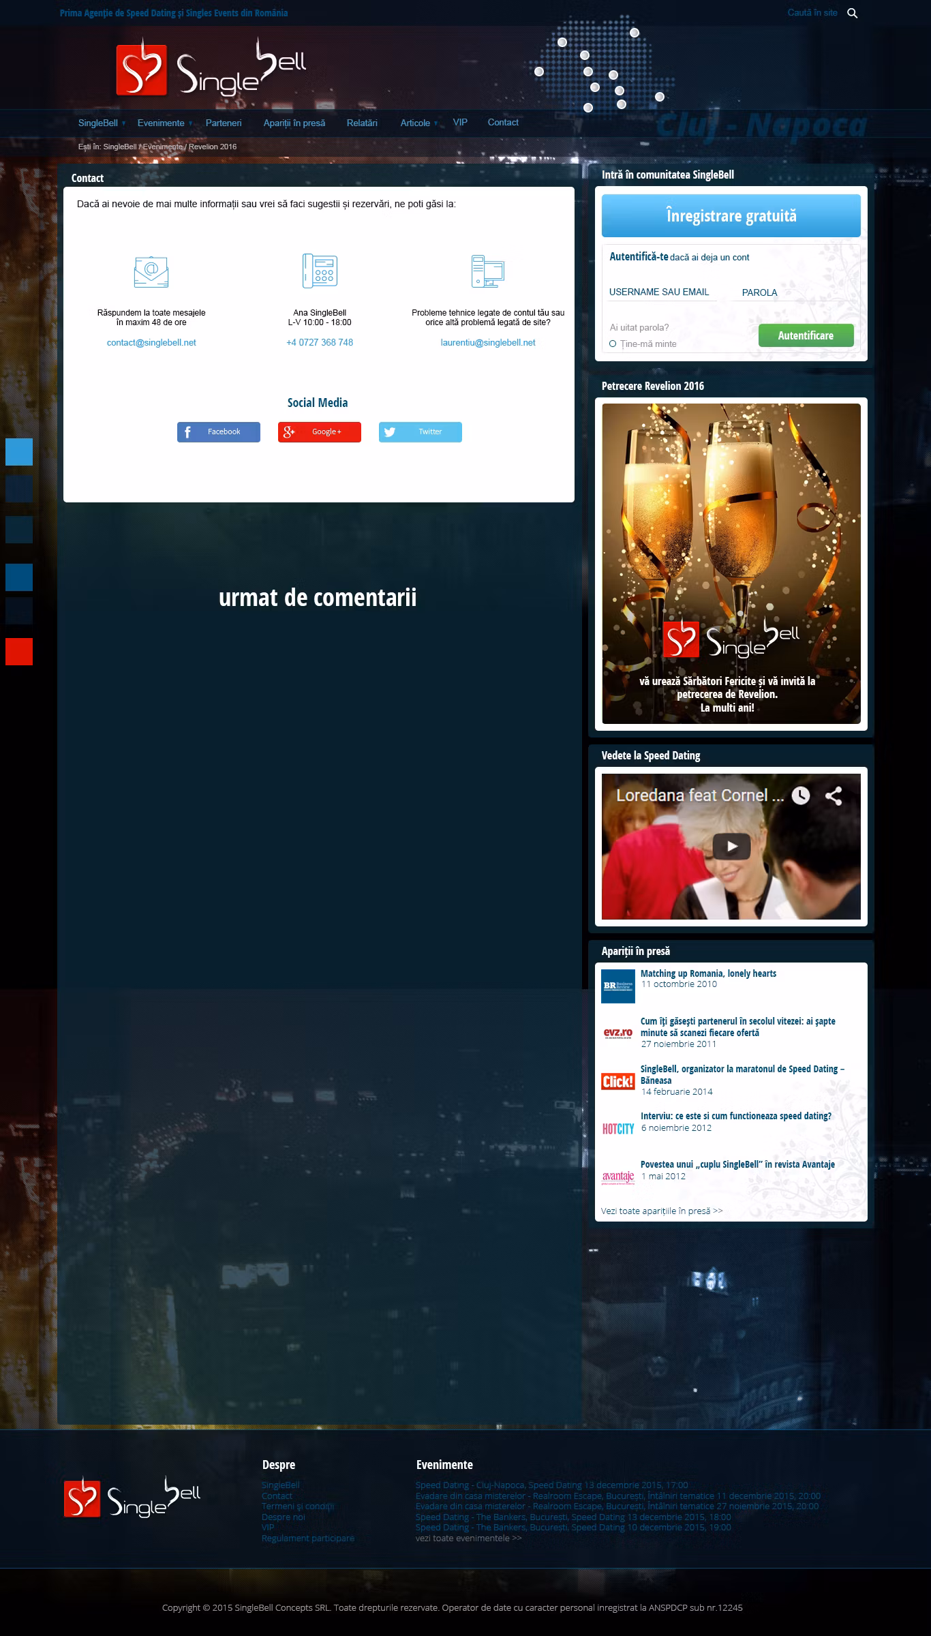Click into USERNAME SAU EMAIL field
Image resolution: width=931 pixels, height=1636 pixels.
(662, 292)
